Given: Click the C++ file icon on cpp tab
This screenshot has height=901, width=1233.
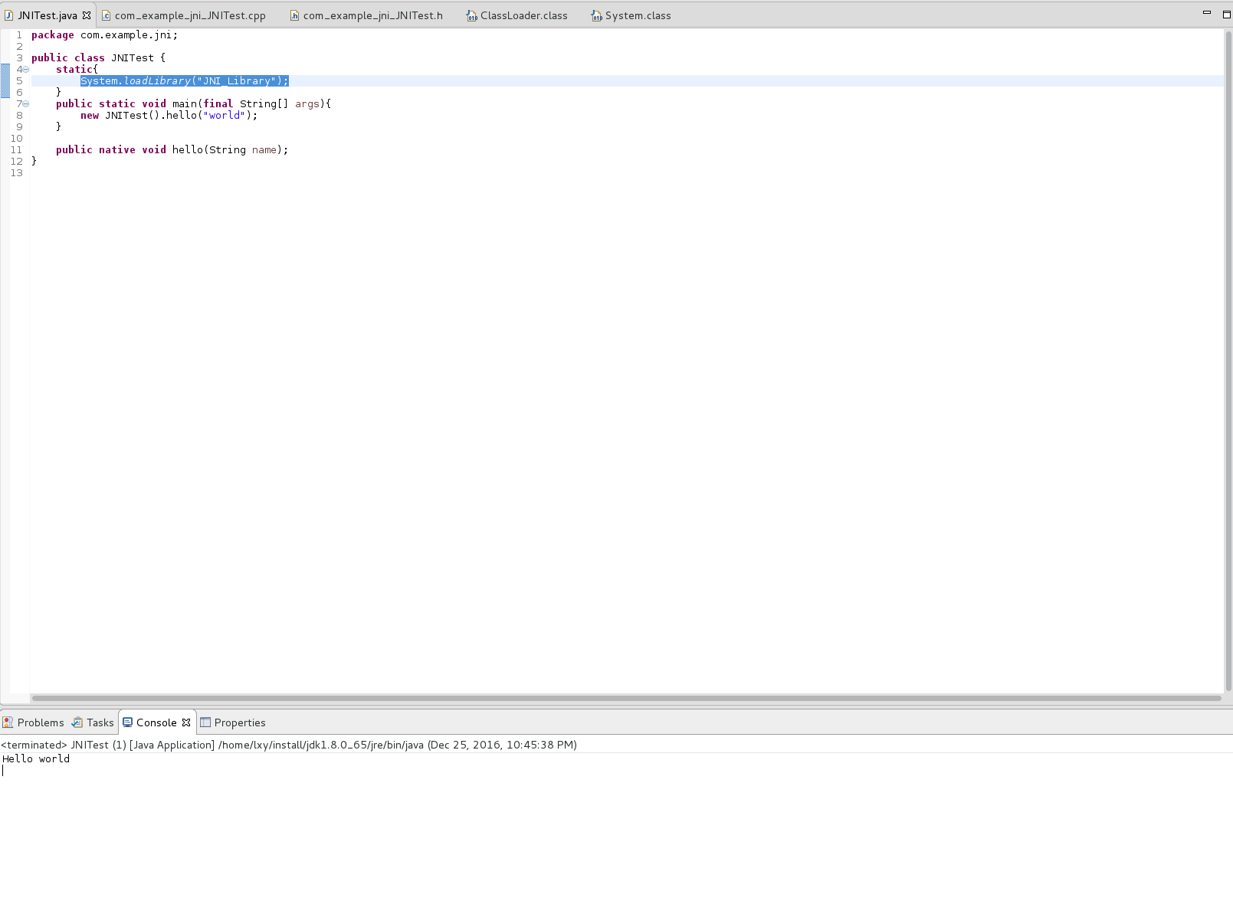Looking at the screenshot, I should coord(106,15).
